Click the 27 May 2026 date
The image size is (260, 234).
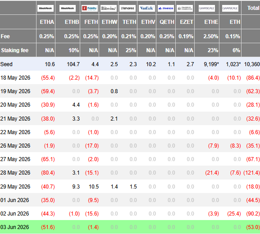[15, 159]
